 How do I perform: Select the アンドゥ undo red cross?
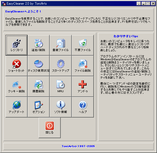(83, 86)
